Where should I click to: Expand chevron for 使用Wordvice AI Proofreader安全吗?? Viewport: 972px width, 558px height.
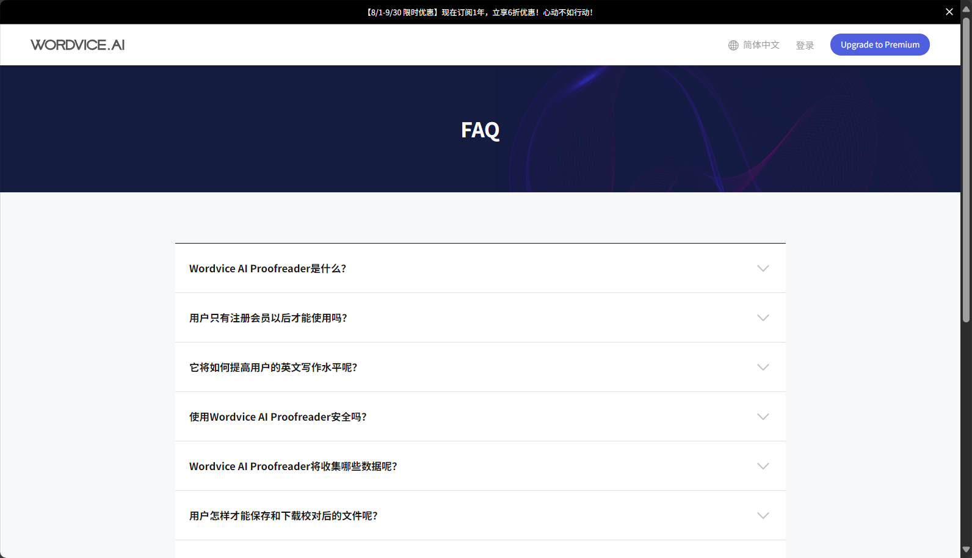(x=763, y=417)
